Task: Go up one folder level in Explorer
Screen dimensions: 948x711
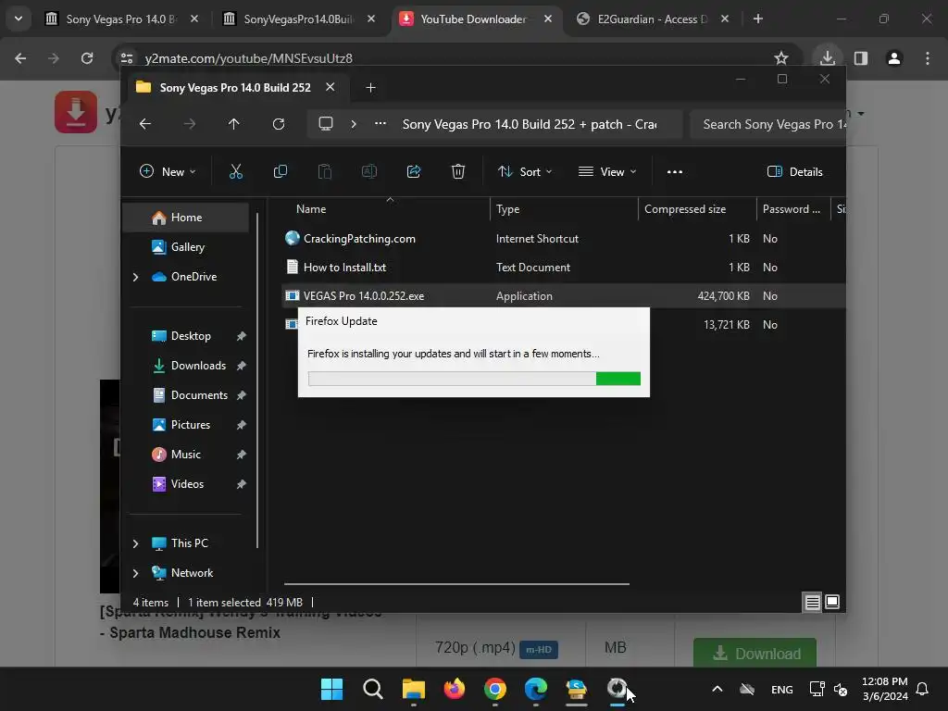Action: (x=234, y=124)
